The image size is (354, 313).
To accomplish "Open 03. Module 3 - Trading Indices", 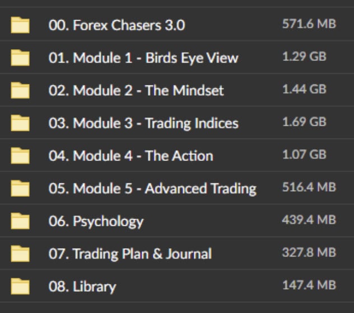I will click(143, 124).
